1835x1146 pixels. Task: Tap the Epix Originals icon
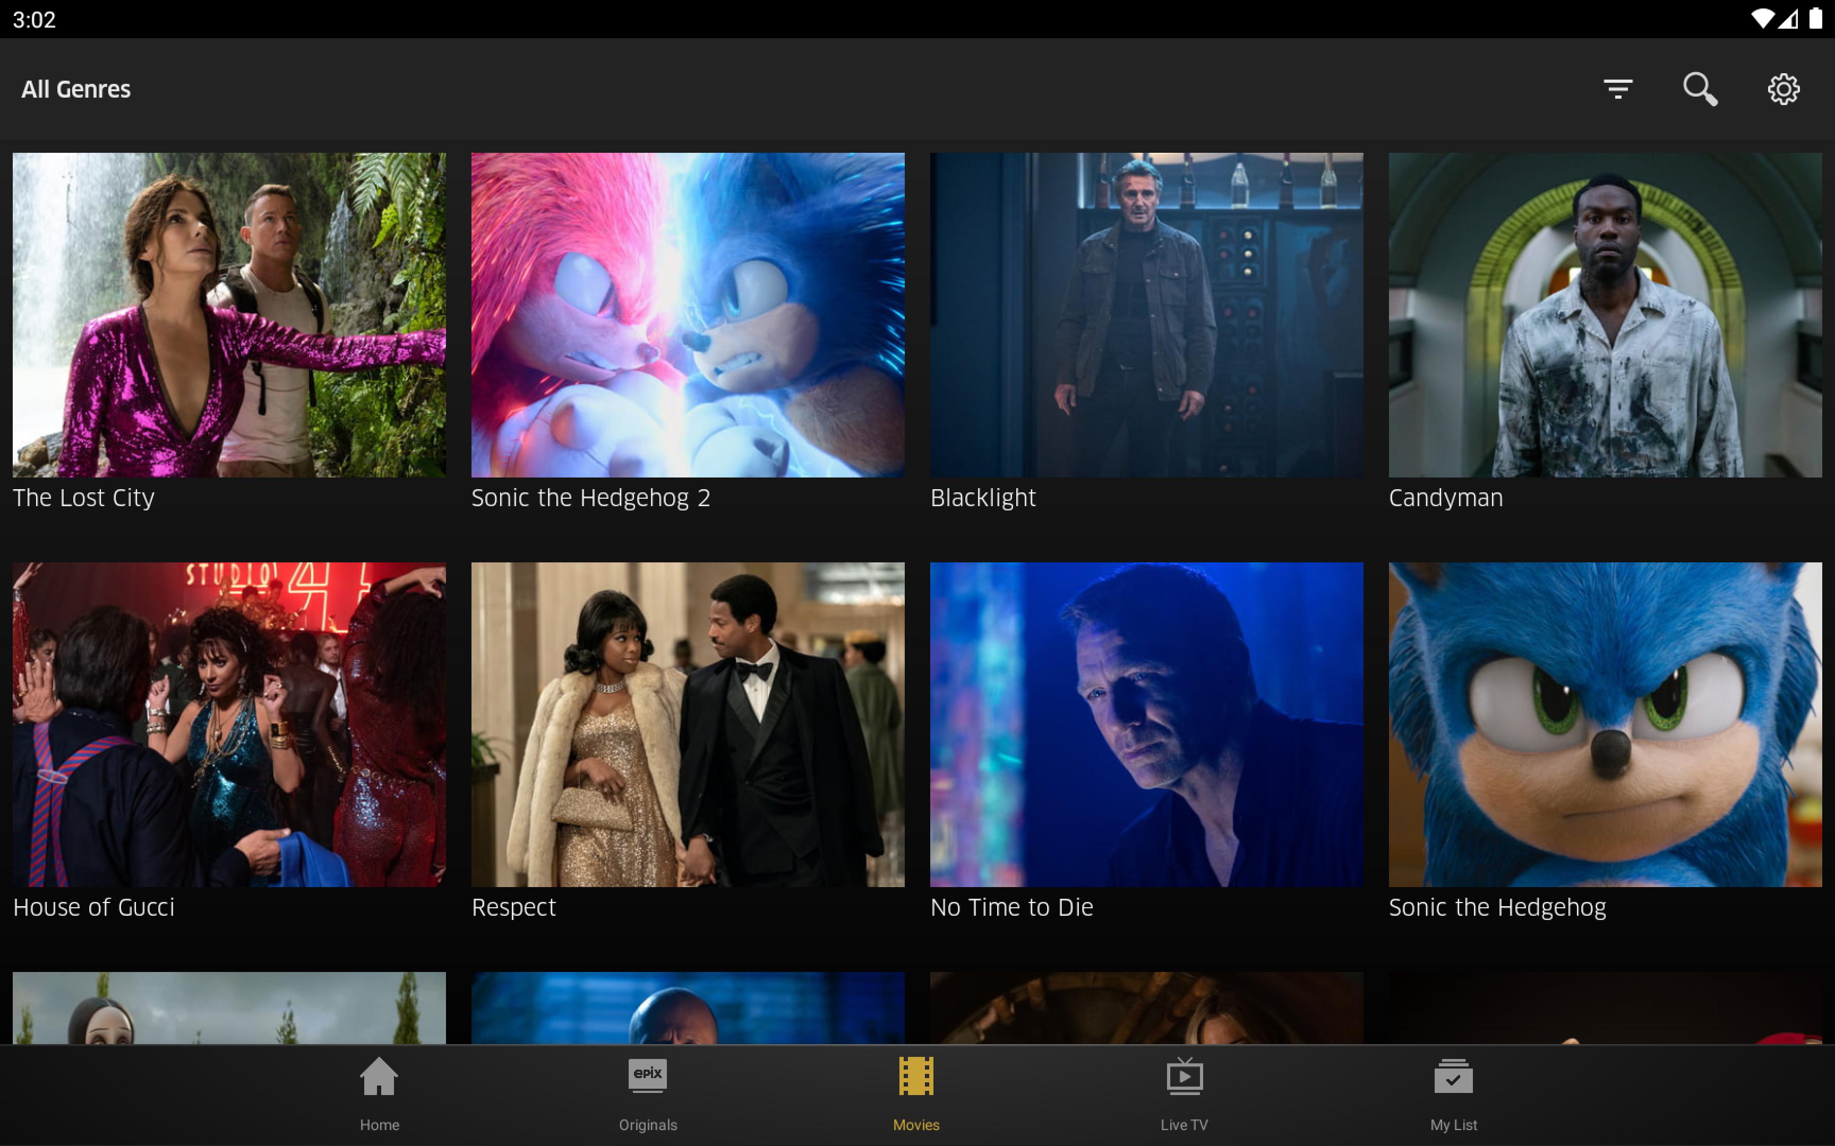click(648, 1076)
